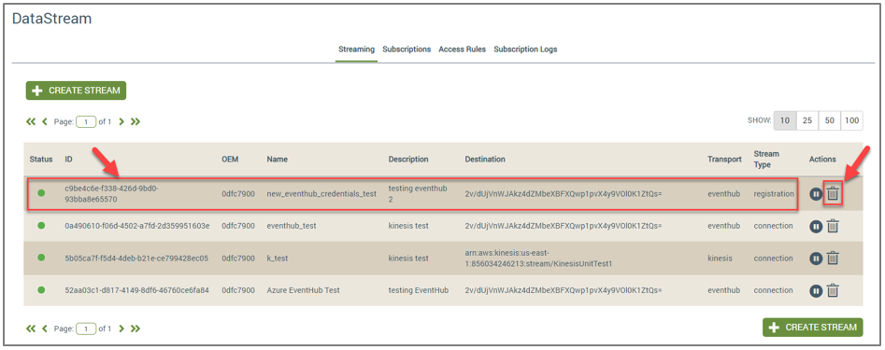Click the bottom CREATE STREAM button

[x=813, y=327]
